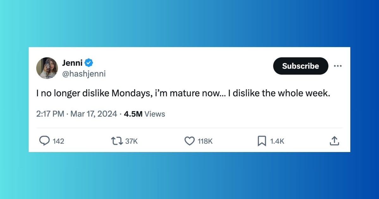Click the word Mondays in the tweet
Screen dimensions: 379x199
[128, 94]
